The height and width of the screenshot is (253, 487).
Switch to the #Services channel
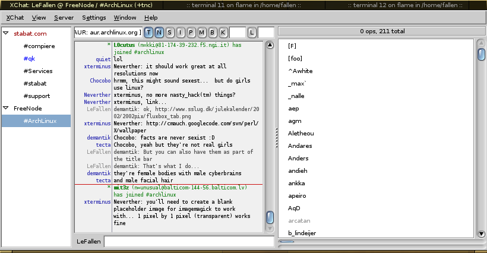tap(38, 71)
